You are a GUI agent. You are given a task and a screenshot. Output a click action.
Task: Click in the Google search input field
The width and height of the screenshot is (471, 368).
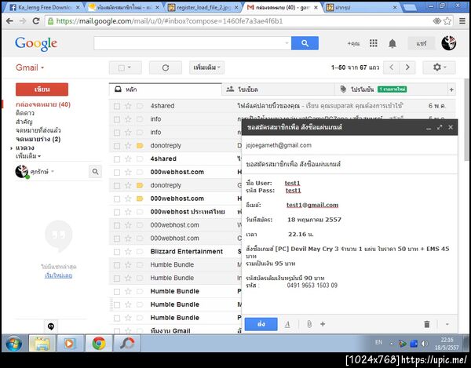(189, 43)
